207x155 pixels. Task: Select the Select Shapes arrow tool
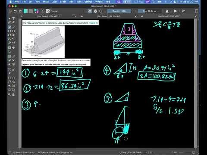(9, 19)
